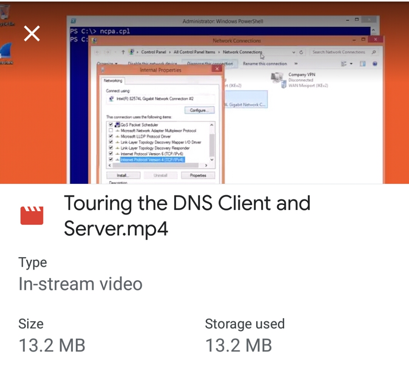This screenshot has width=409, height=375.
Task: Open the change view dropdown arrow
Action: tap(351, 64)
